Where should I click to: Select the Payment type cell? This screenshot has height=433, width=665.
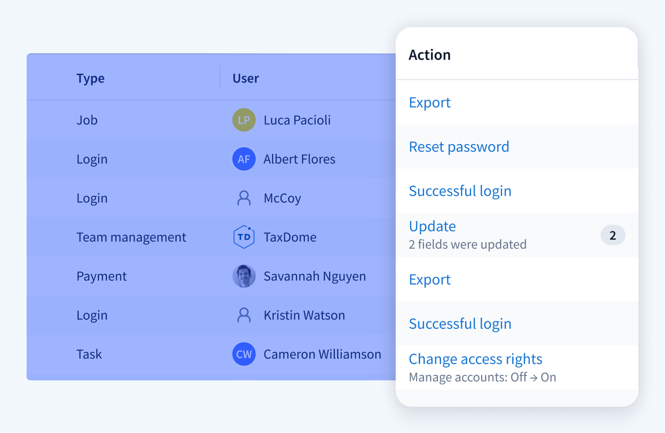101,277
